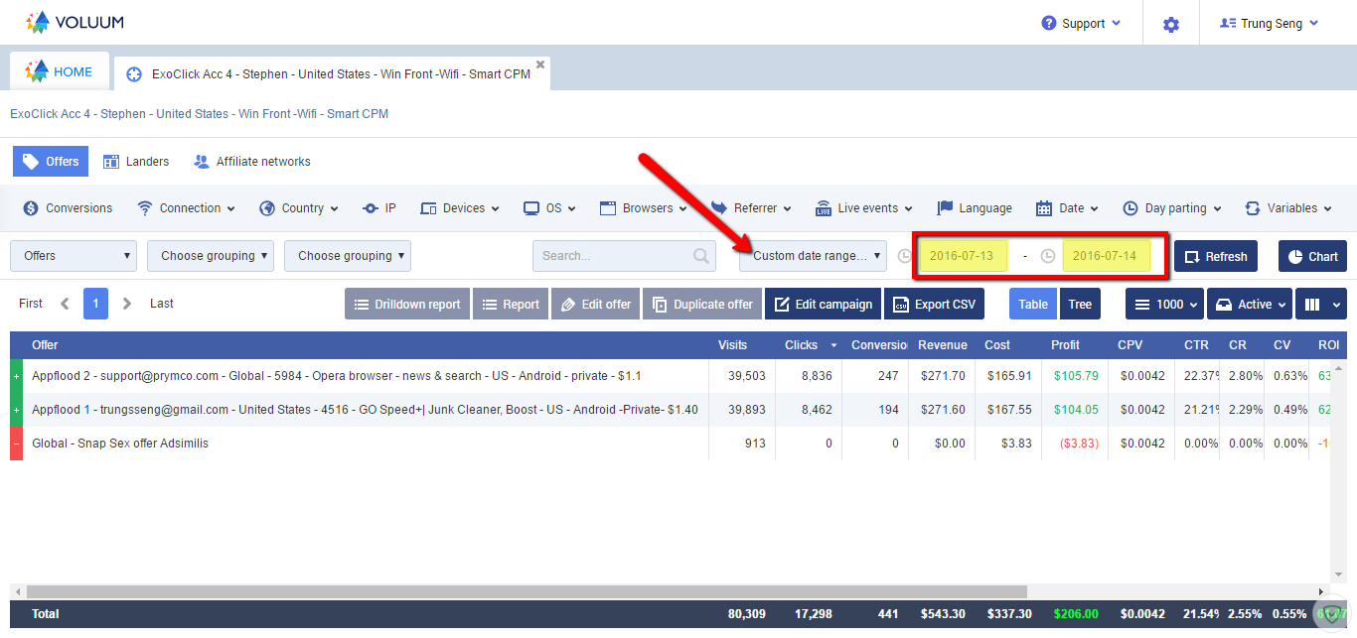Open the Trung Seng user menu
The height and width of the screenshot is (638, 1357).
tap(1269, 23)
